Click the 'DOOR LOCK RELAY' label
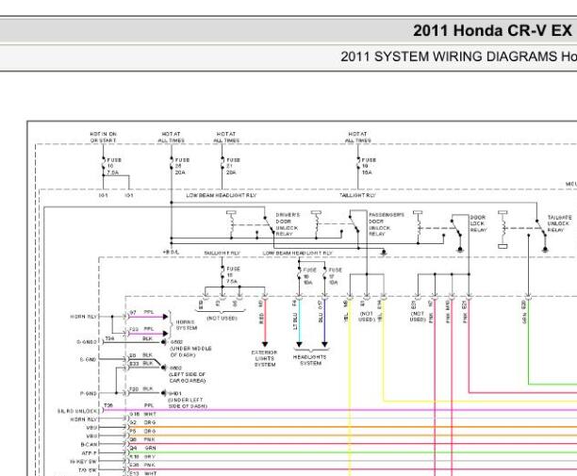 point(478,223)
